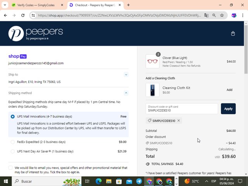Apply the discount code
This screenshot has height=186, width=248.
point(228,108)
